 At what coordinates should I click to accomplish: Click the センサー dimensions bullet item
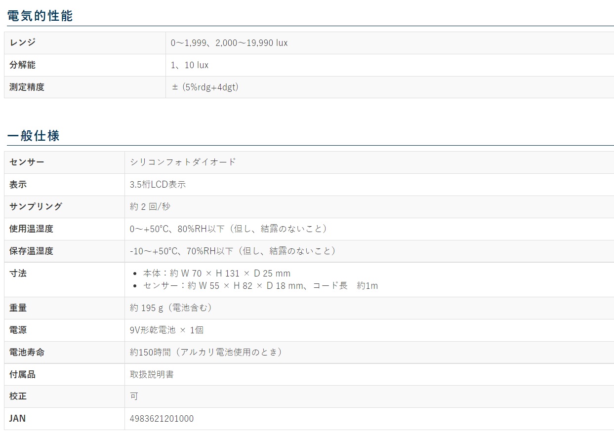coord(260,286)
